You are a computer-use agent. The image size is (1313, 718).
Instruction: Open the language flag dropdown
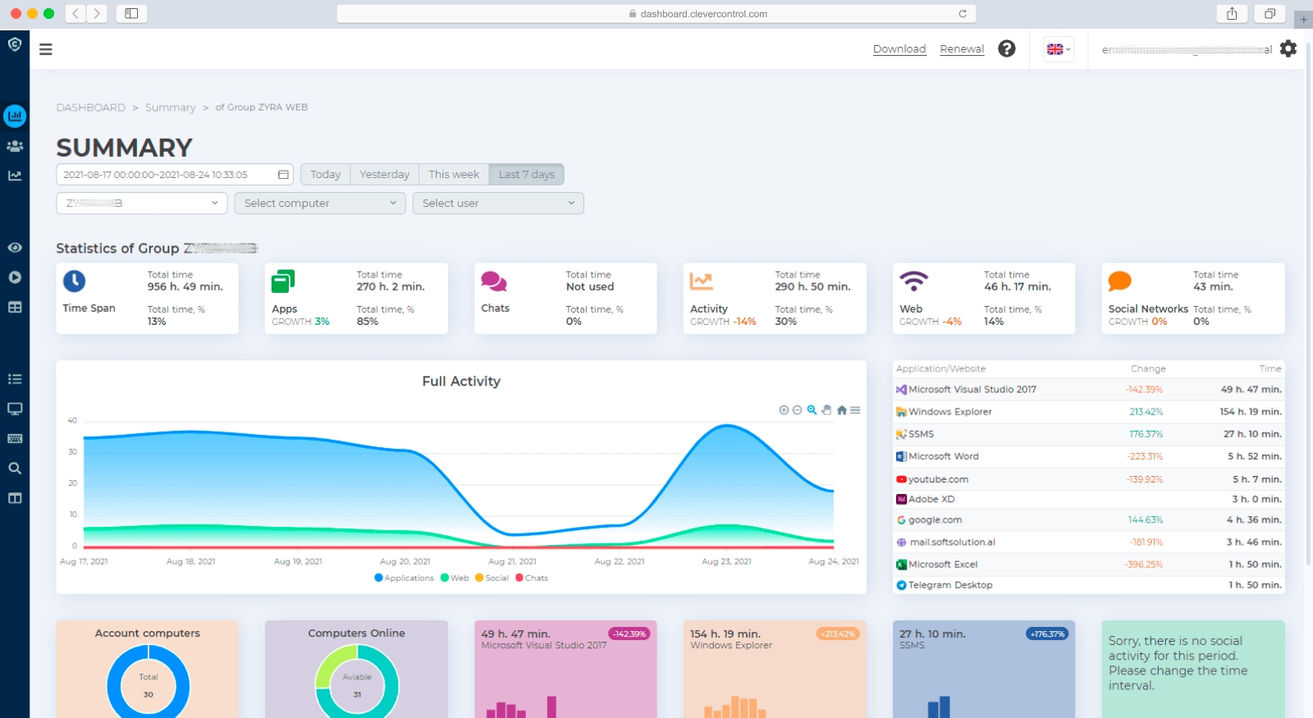tap(1059, 49)
